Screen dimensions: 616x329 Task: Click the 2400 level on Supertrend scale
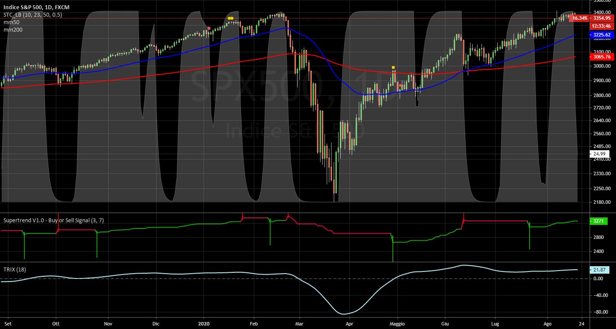[599, 252]
